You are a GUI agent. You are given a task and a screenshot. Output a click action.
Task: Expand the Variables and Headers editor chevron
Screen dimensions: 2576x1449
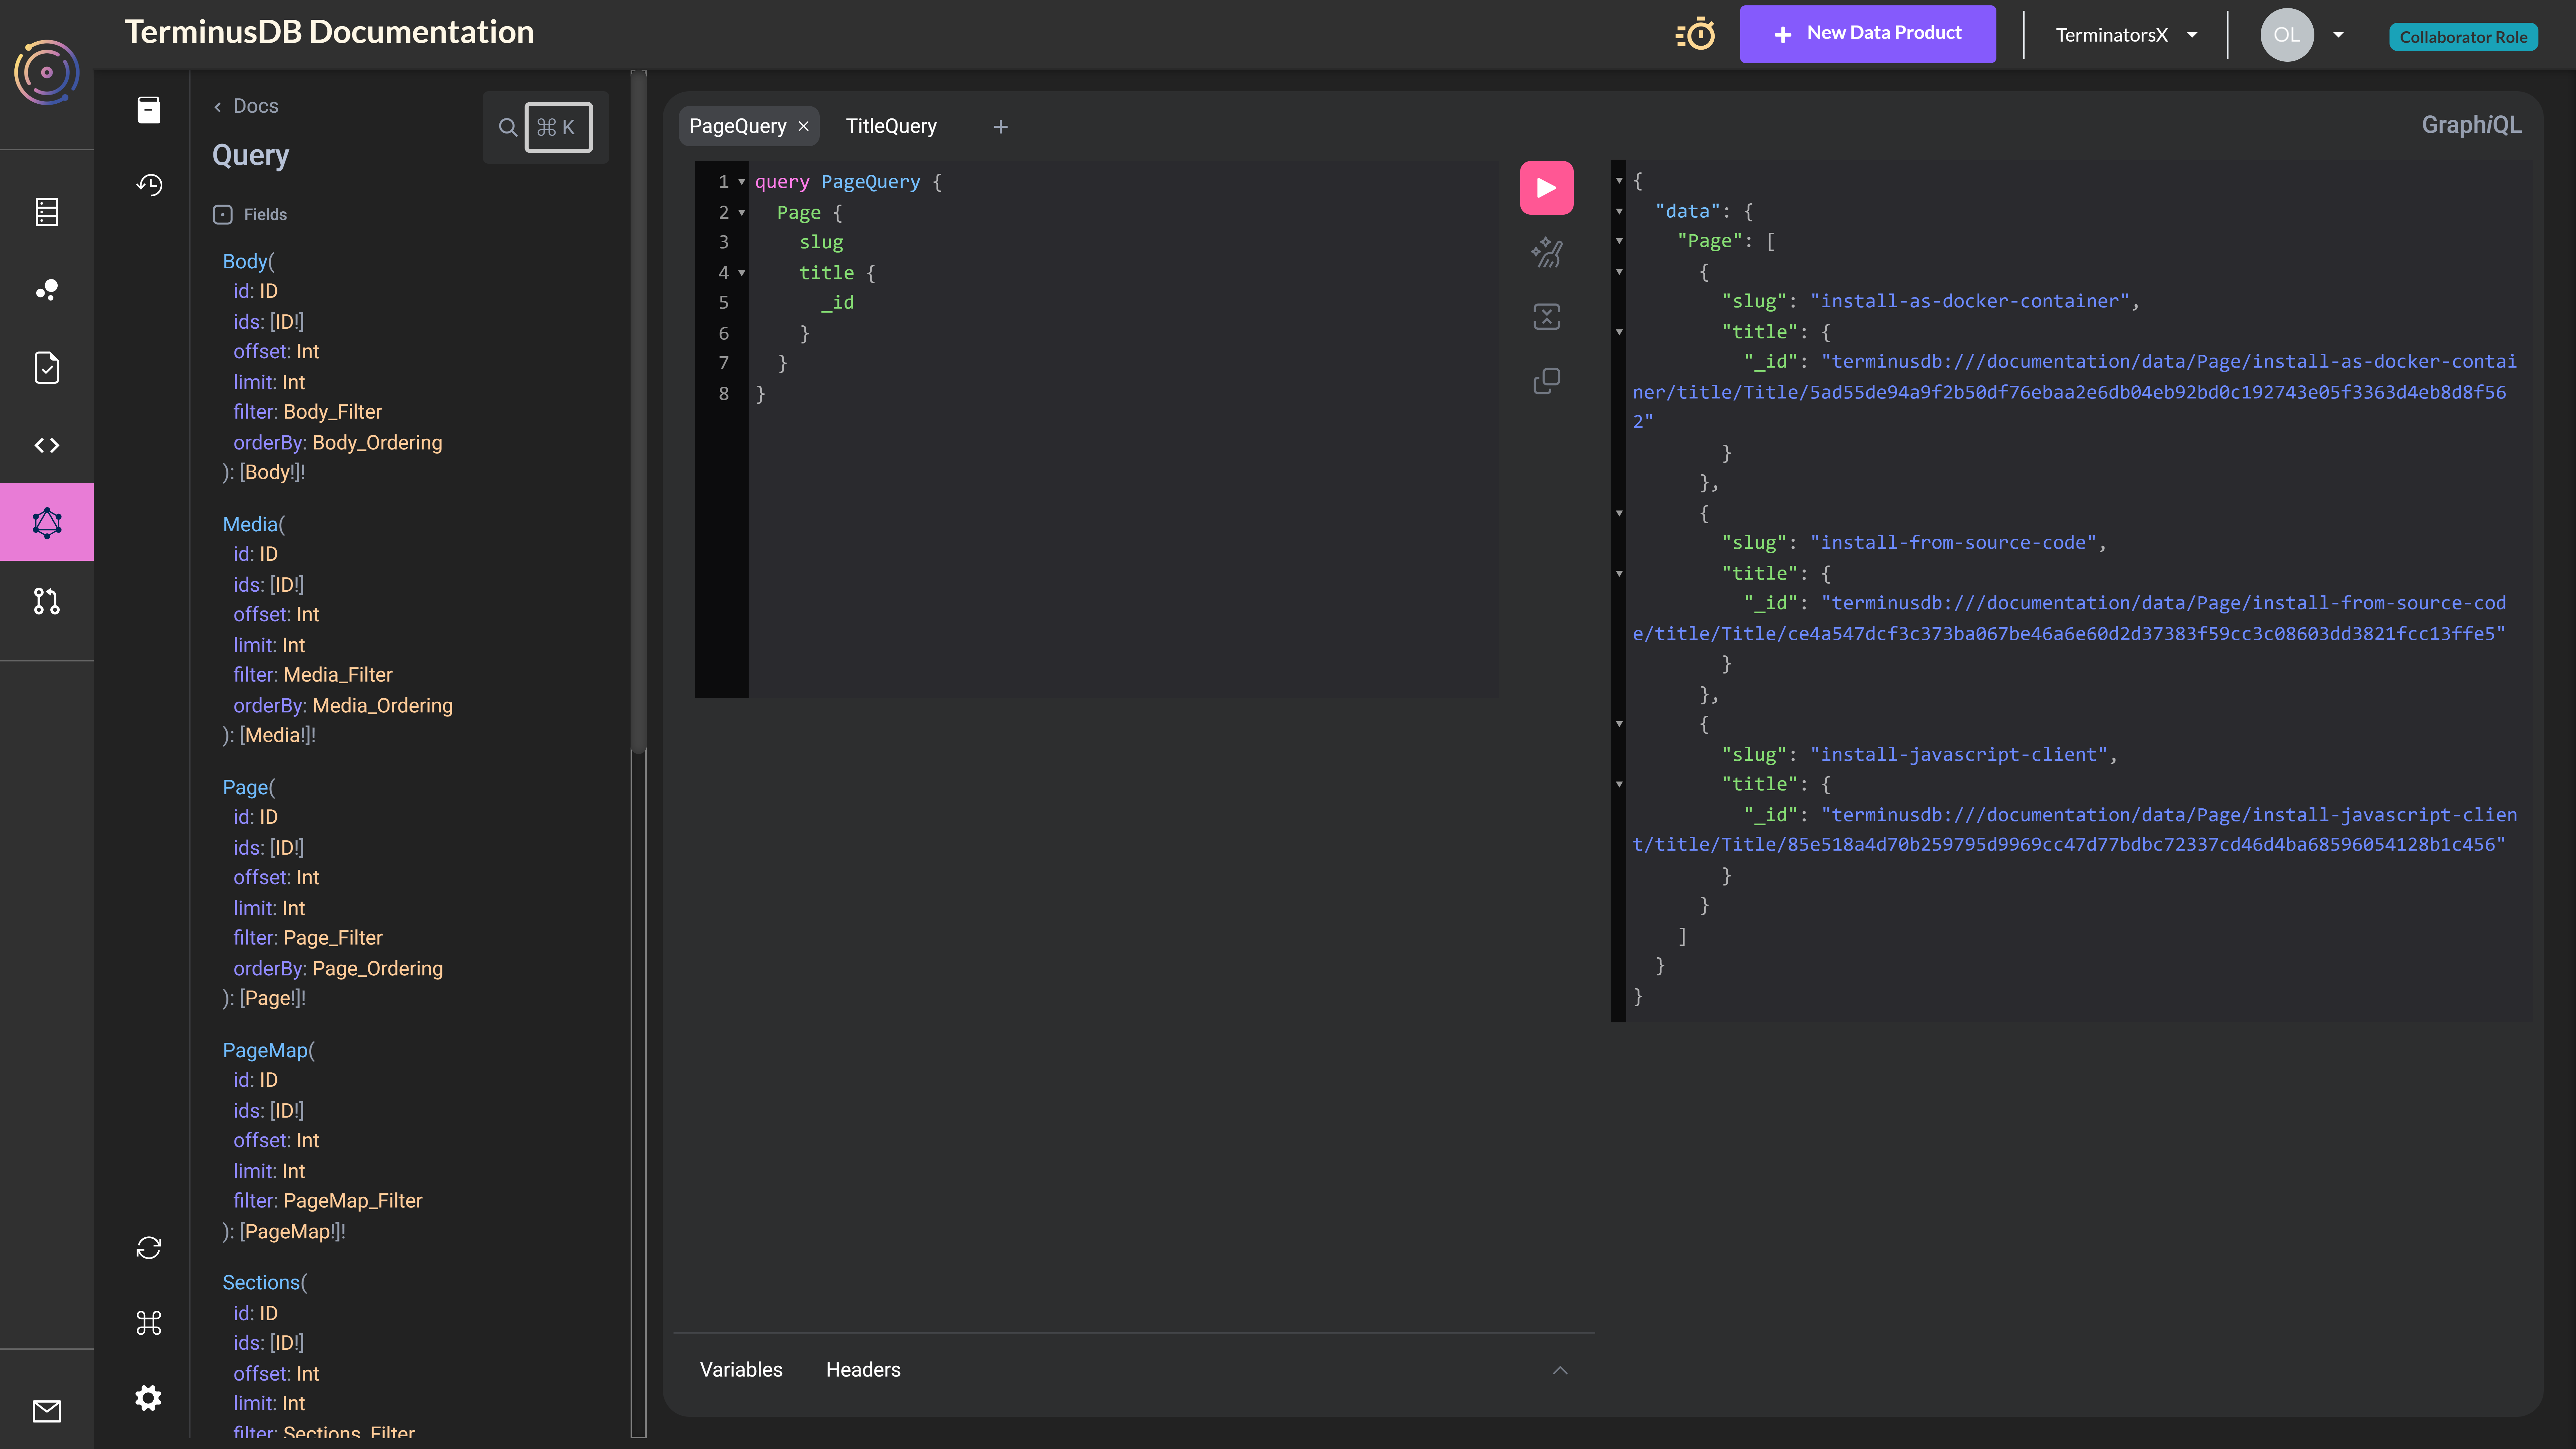[x=1560, y=1370]
